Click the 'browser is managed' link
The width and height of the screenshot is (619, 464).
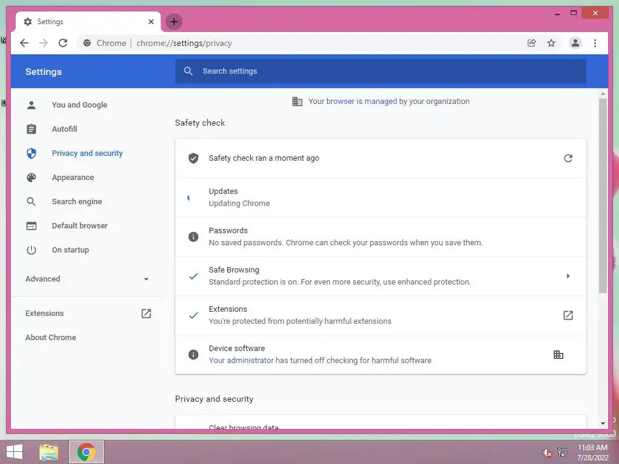tap(361, 101)
